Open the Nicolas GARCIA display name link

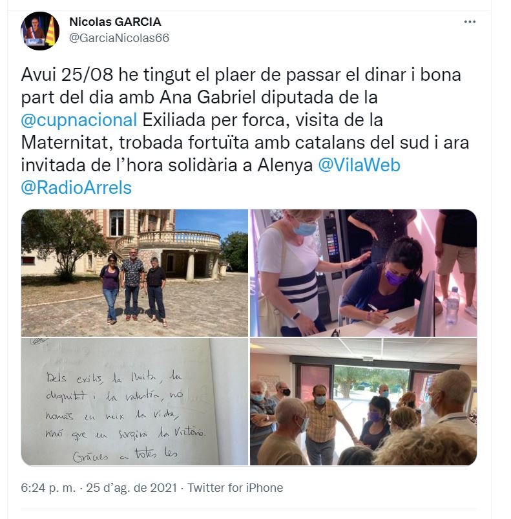tap(115, 22)
